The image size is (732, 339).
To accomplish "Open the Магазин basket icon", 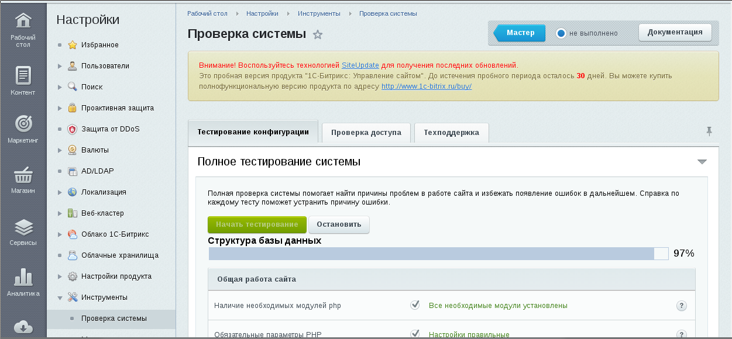I will (x=23, y=175).
